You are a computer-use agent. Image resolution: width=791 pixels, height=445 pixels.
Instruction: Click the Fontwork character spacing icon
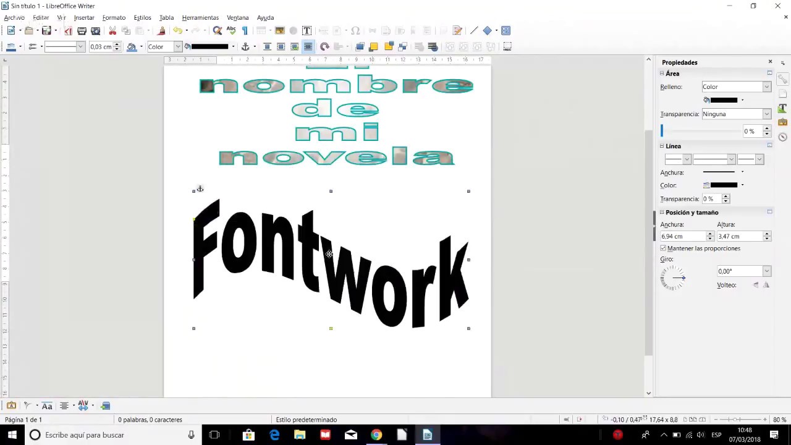(83, 405)
